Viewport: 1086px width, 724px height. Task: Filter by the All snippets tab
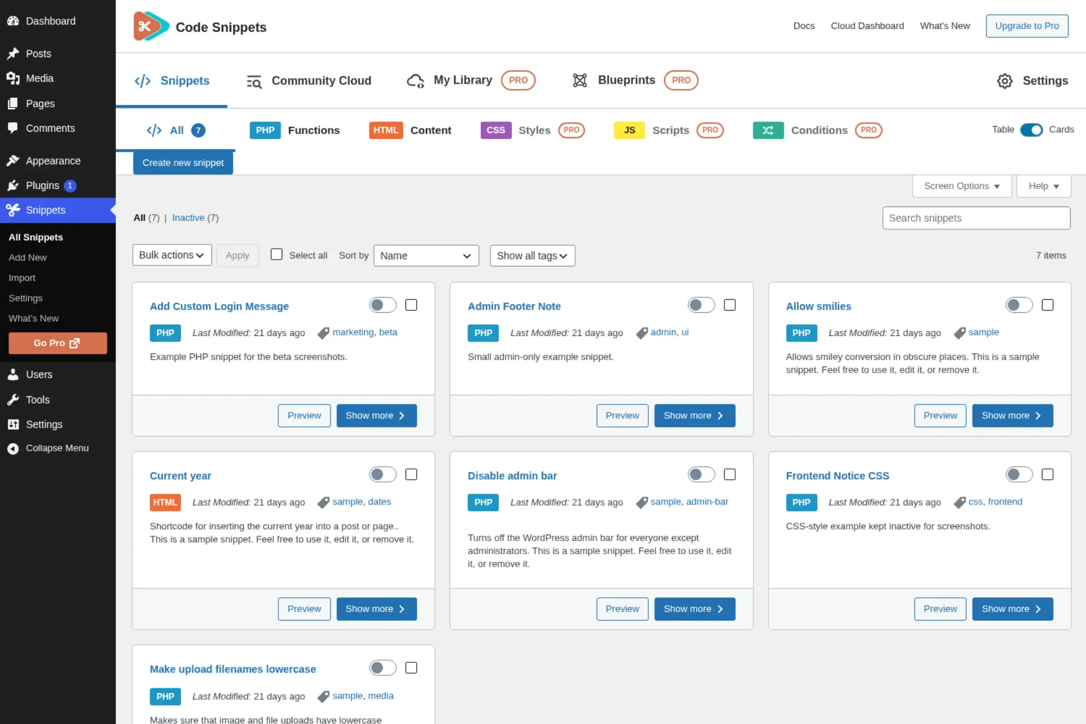click(x=175, y=131)
